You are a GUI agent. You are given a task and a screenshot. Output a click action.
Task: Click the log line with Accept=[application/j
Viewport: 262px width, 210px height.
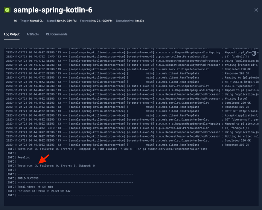coord(133,115)
